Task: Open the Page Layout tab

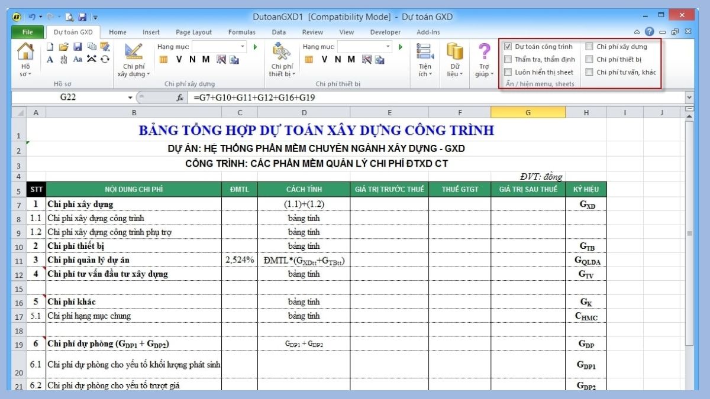Action: point(193,33)
